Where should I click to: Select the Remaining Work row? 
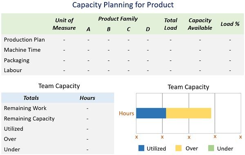[58, 108]
